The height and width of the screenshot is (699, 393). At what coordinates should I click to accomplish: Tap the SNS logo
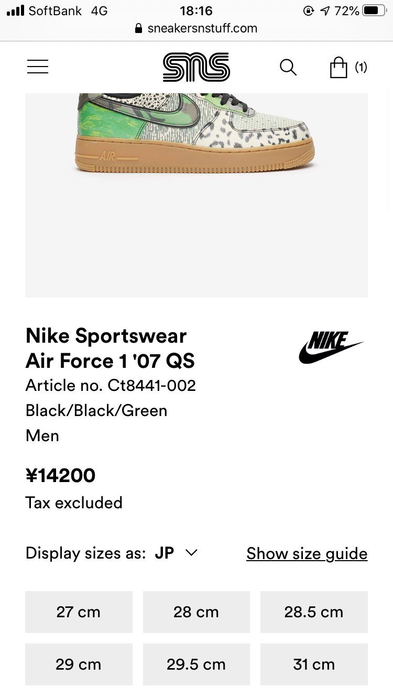tap(196, 67)
